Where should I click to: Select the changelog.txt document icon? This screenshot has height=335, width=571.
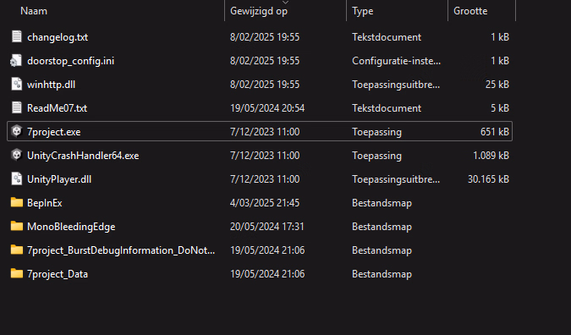point(16,36)
